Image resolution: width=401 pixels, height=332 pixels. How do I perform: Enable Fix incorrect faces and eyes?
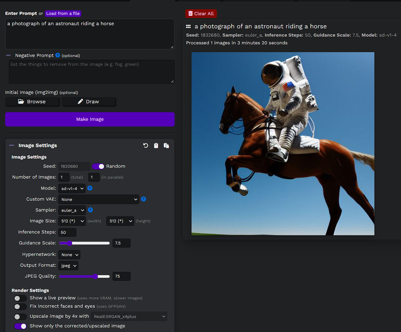(x=20, y=307)
